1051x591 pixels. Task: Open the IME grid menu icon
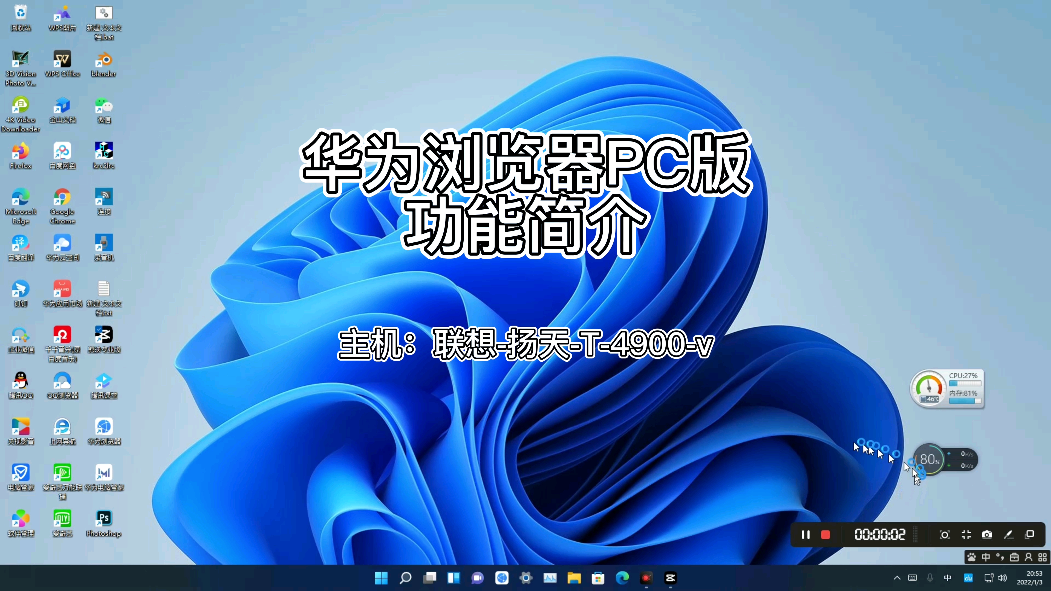pyautogui.click(x=1043, y=557)
